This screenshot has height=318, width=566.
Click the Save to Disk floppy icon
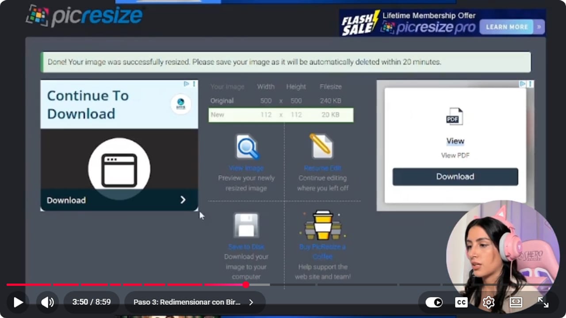[246, 225]
